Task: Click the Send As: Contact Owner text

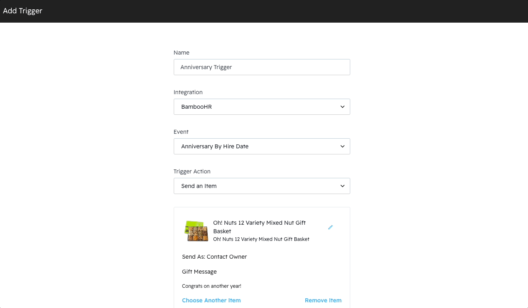Action: point(214,257)
